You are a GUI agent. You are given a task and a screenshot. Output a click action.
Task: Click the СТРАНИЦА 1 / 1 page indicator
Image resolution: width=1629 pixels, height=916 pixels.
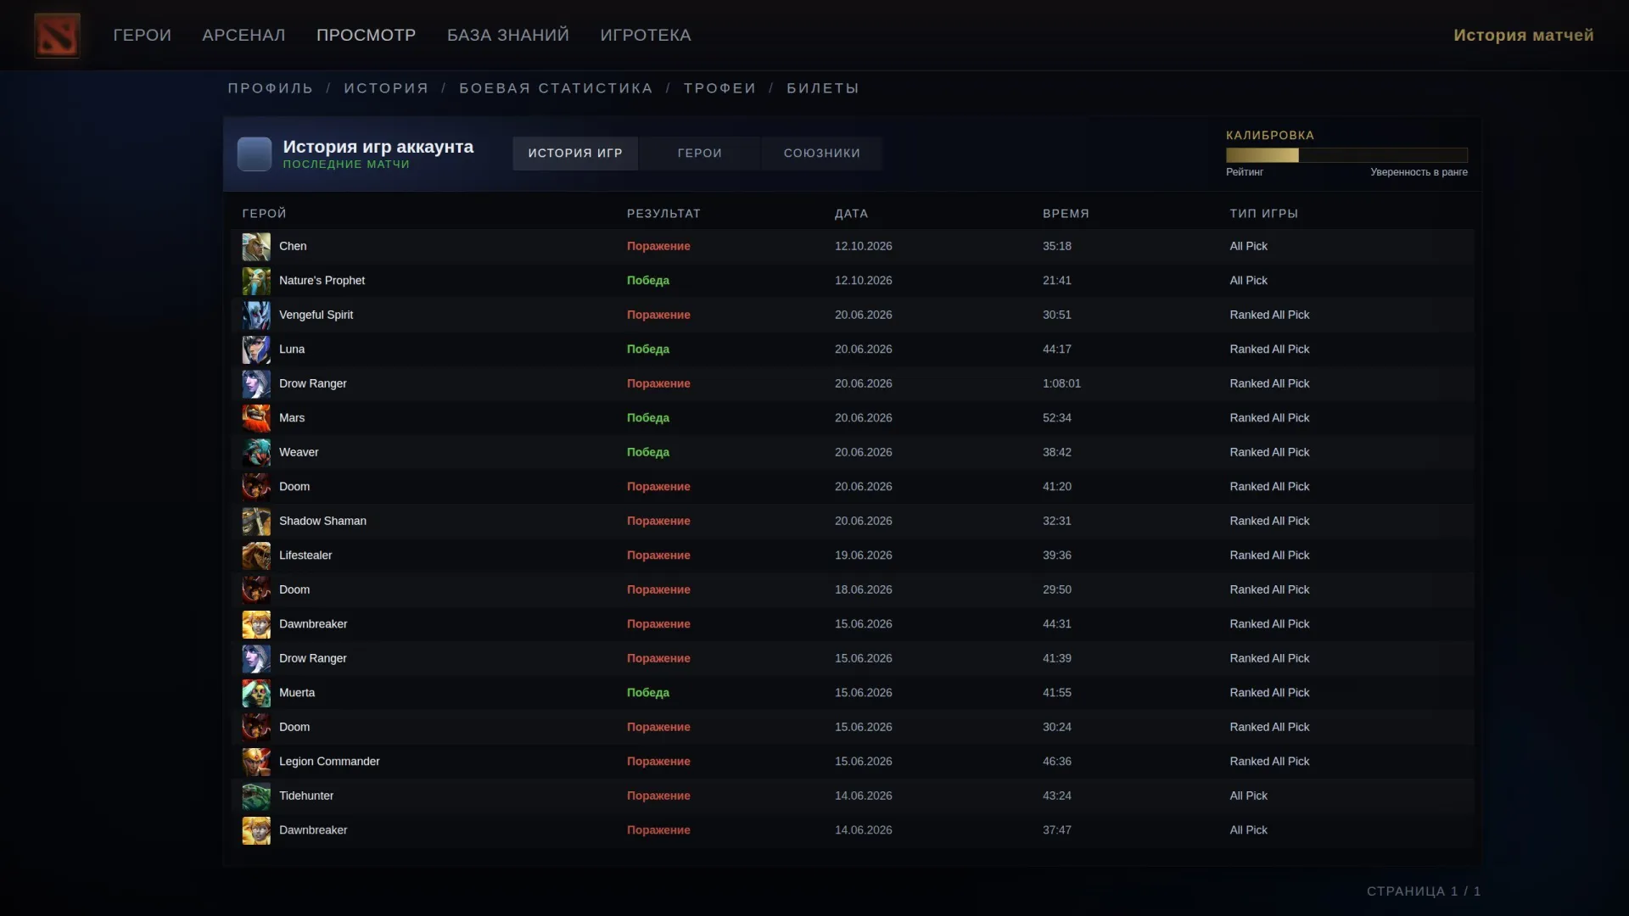[x=1424, y=891]
